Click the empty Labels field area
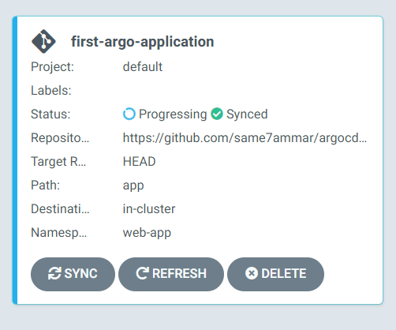Screen dimensions: 396x330 245,91
